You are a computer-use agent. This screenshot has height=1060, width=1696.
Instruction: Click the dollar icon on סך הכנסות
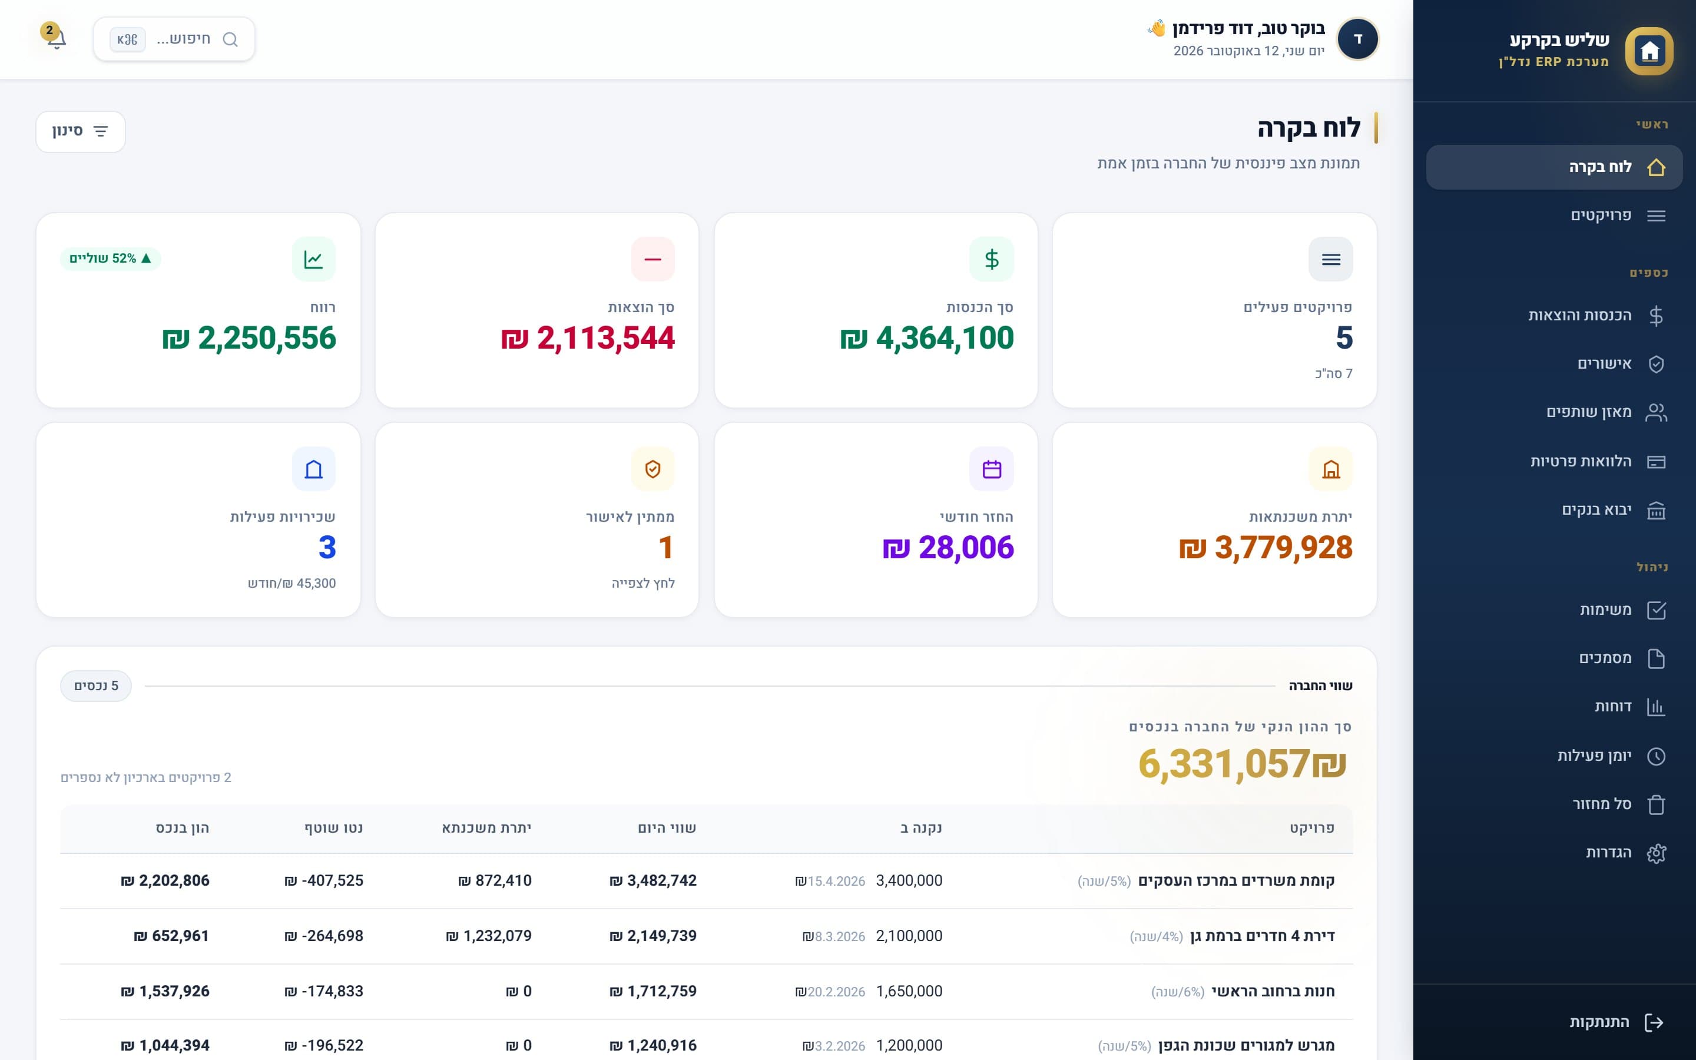991,259
